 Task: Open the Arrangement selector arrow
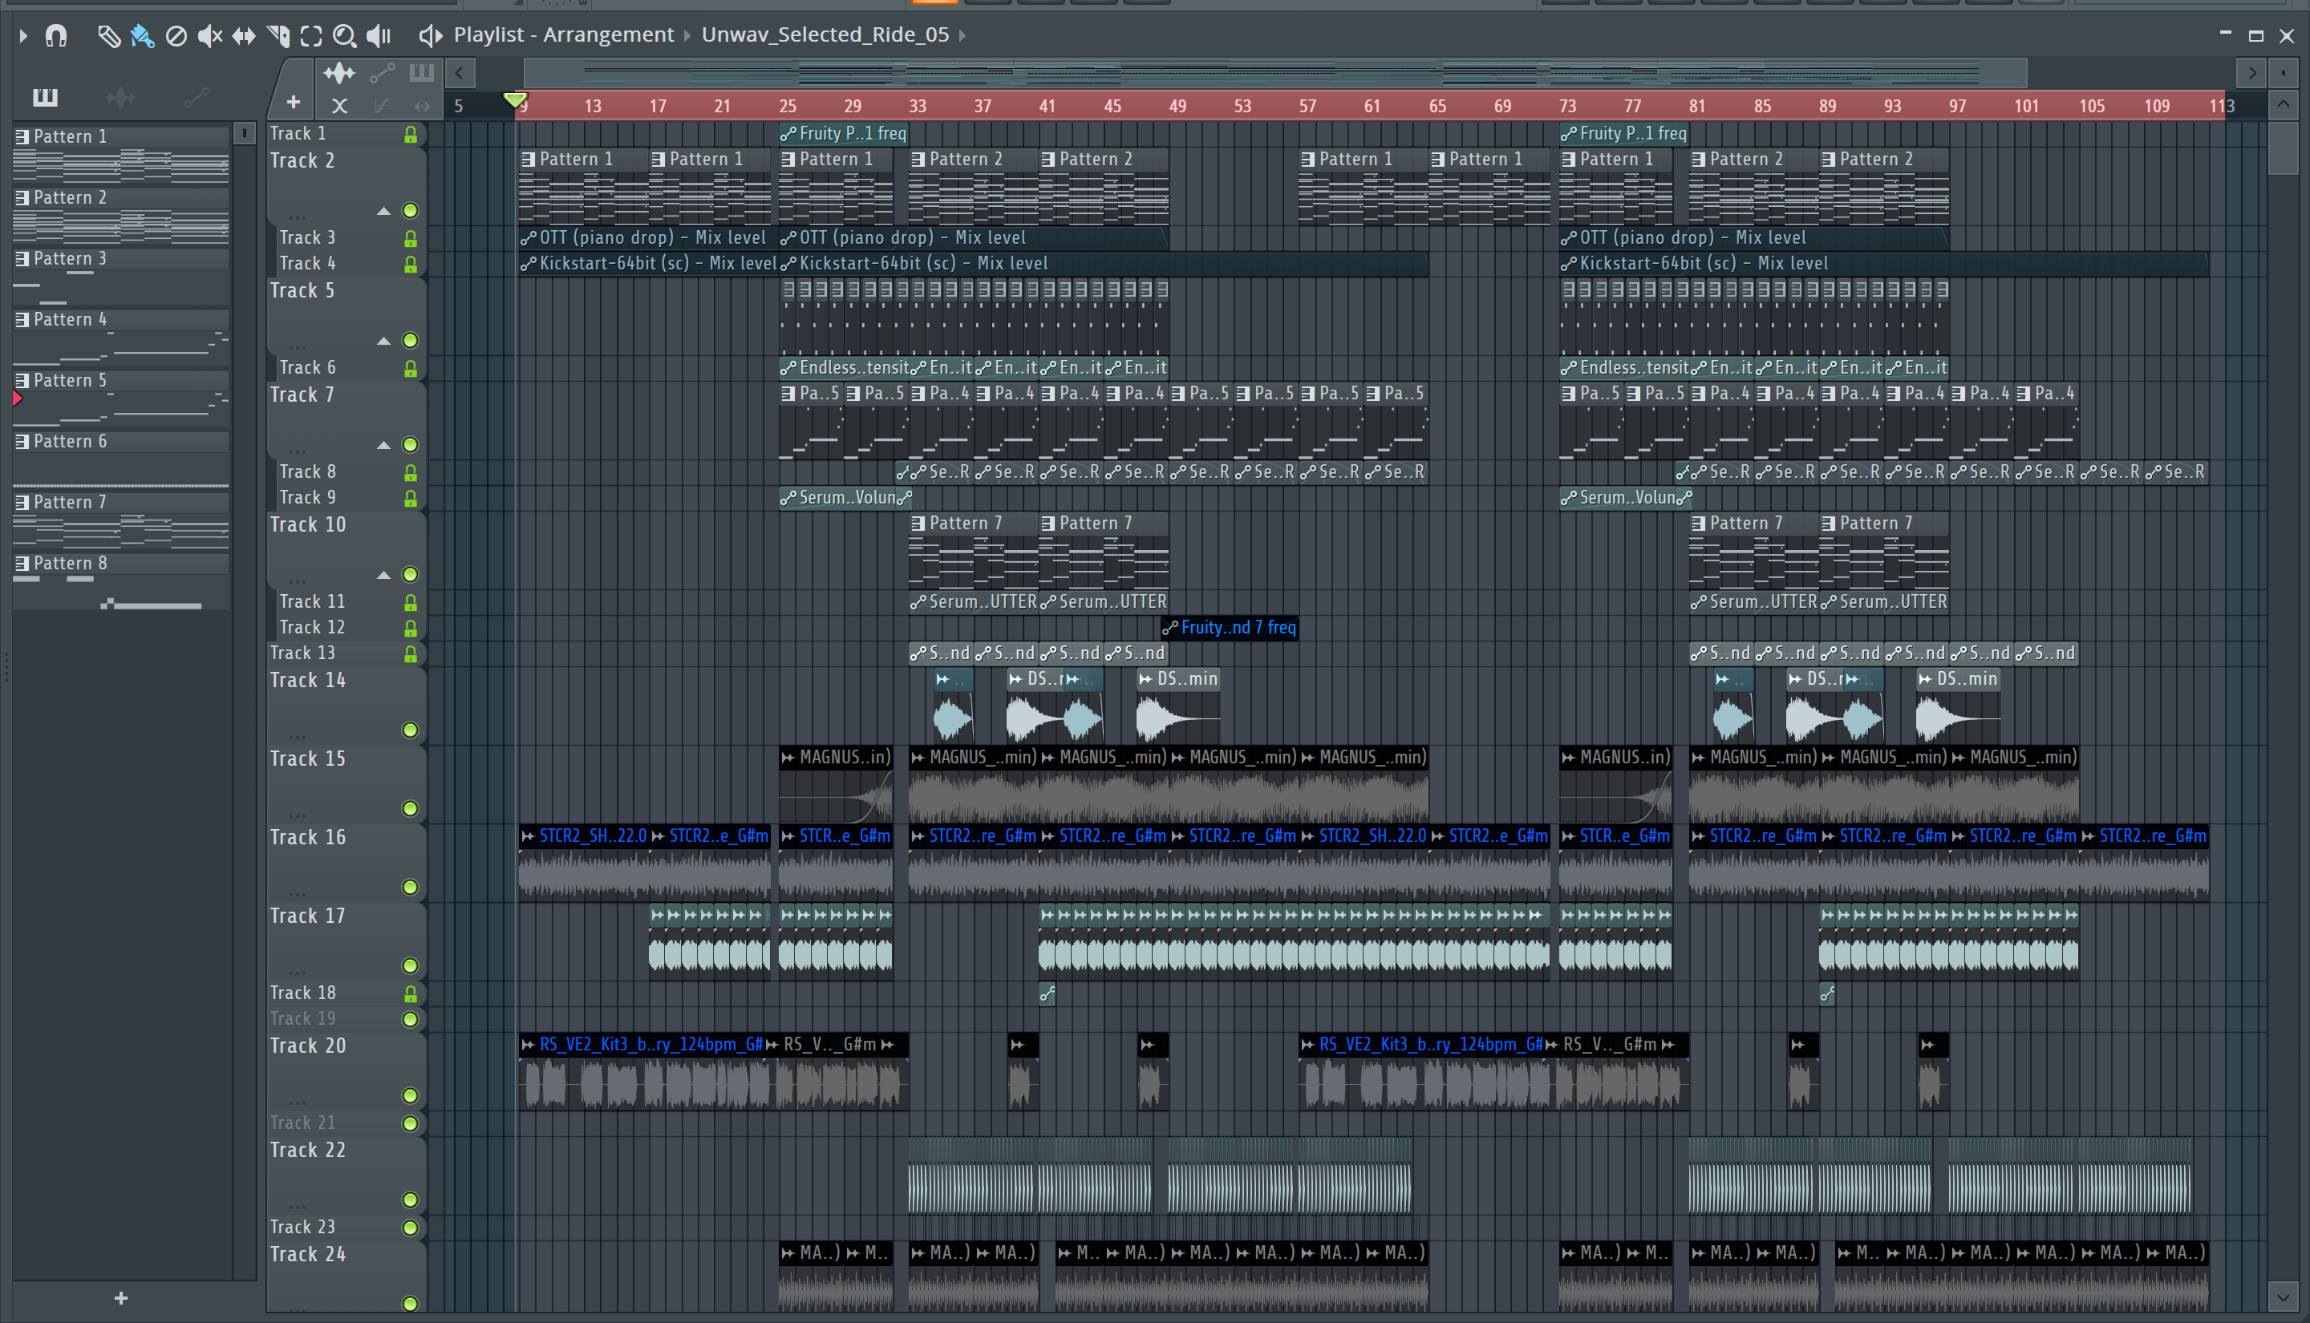tap(687, 35)
